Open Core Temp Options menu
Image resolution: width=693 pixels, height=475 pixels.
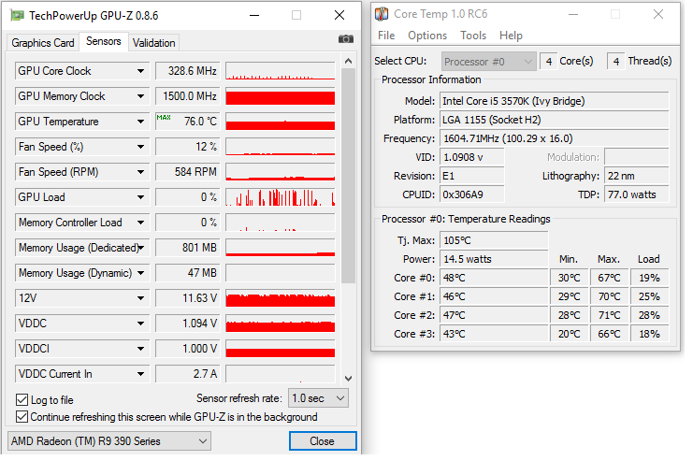(x=427, y=36)
